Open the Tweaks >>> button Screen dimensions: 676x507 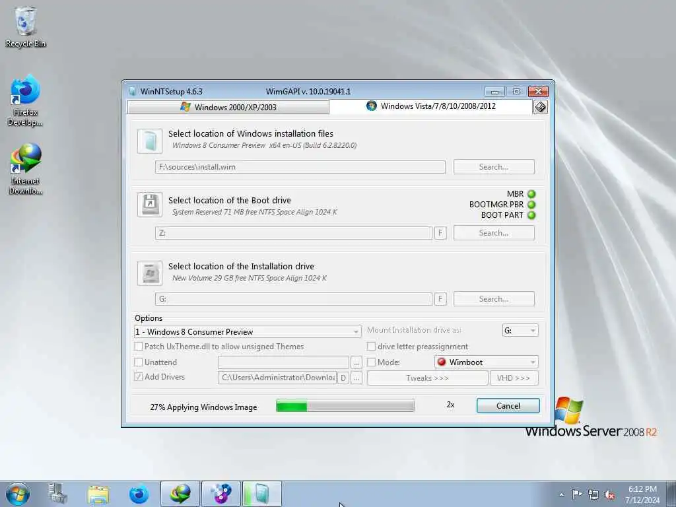pyautogui.click(x=427, y=378)
